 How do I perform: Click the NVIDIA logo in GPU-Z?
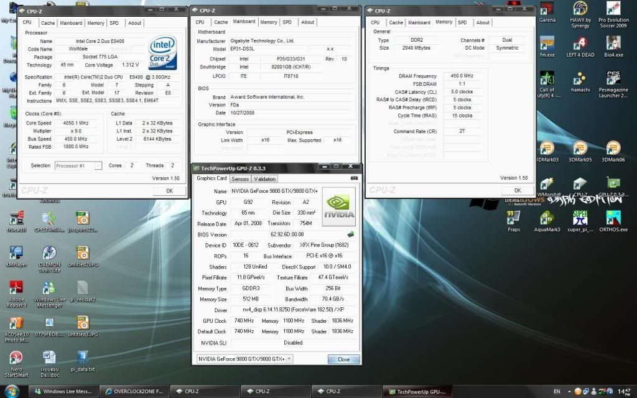pos(338,205)
